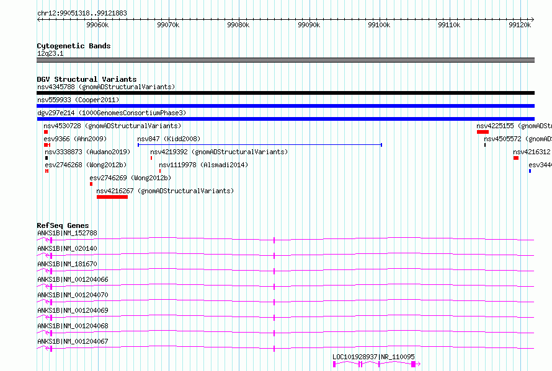Viewport: 552px width, 371px height.
Task: Click the RefSeq Genes track heading
Action: tap(63, 225)
